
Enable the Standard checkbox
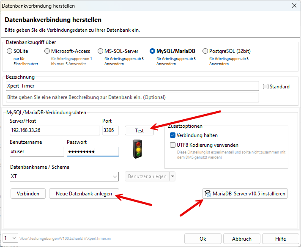265,87
